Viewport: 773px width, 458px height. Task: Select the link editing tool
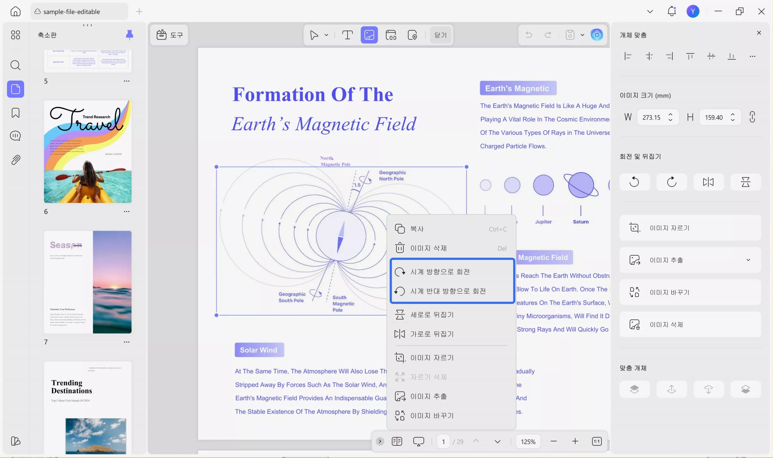click(391, 35)
